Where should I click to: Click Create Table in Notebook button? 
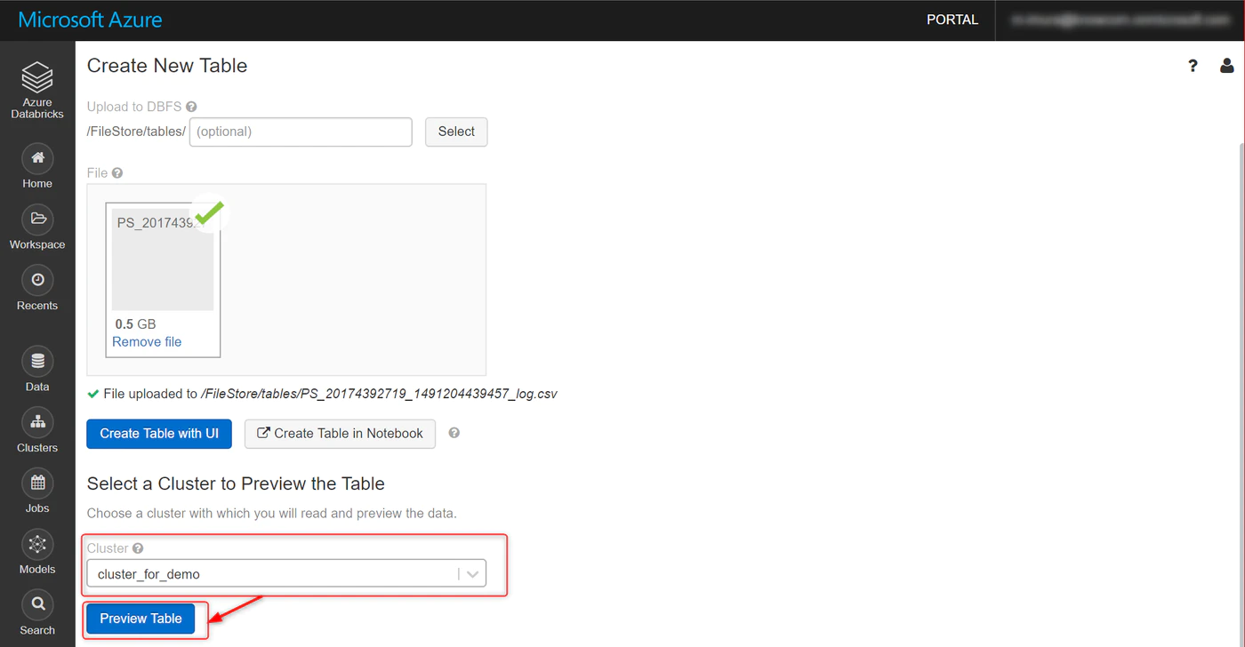coord(340,434)
